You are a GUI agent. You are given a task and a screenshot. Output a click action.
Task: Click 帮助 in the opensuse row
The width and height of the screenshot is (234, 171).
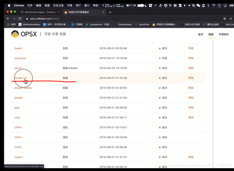click(191, 58)
